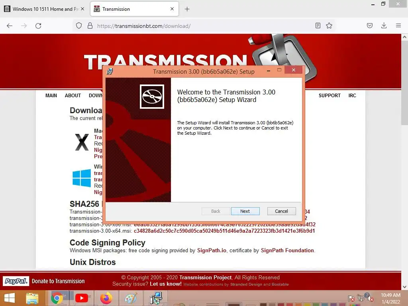Click the Unix Distros heading

pos(92,262)
